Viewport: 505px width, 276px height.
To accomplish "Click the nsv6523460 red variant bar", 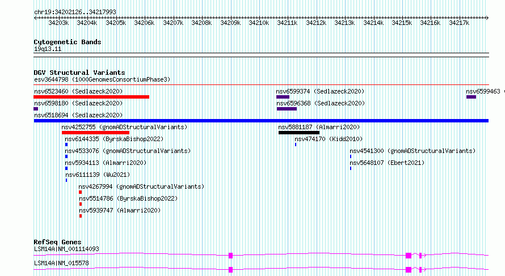I will (x=91, y=97).
